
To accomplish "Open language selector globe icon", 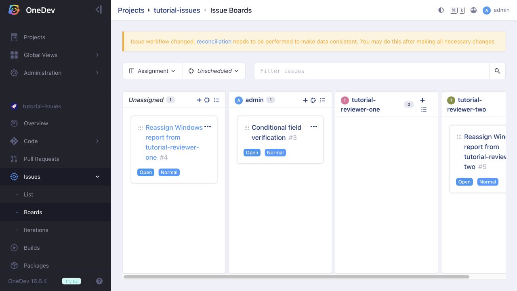I will (474, 10).
